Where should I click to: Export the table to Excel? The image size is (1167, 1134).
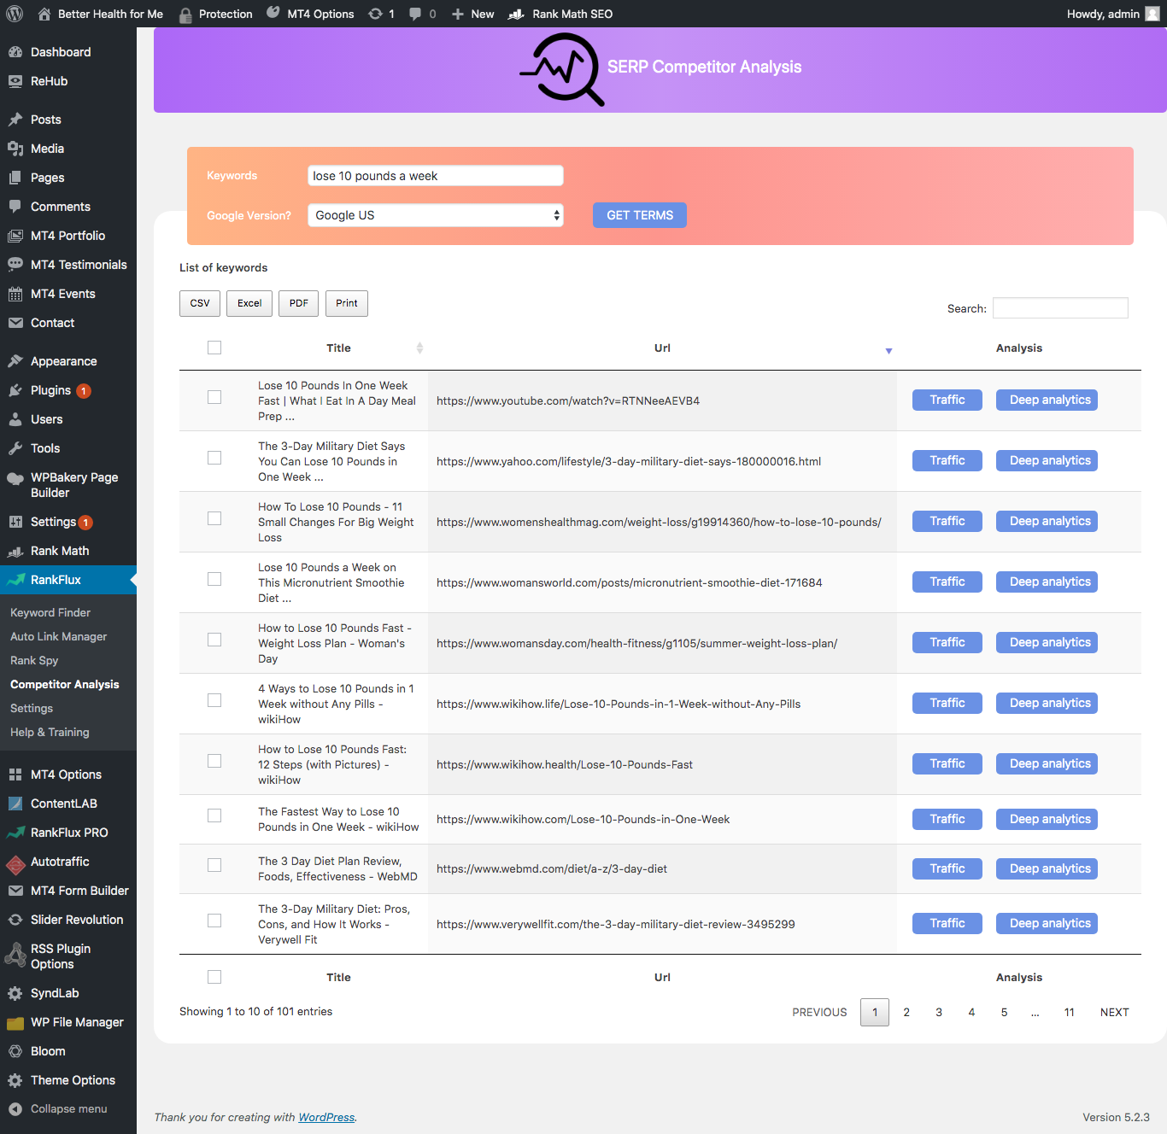(249, 303)
